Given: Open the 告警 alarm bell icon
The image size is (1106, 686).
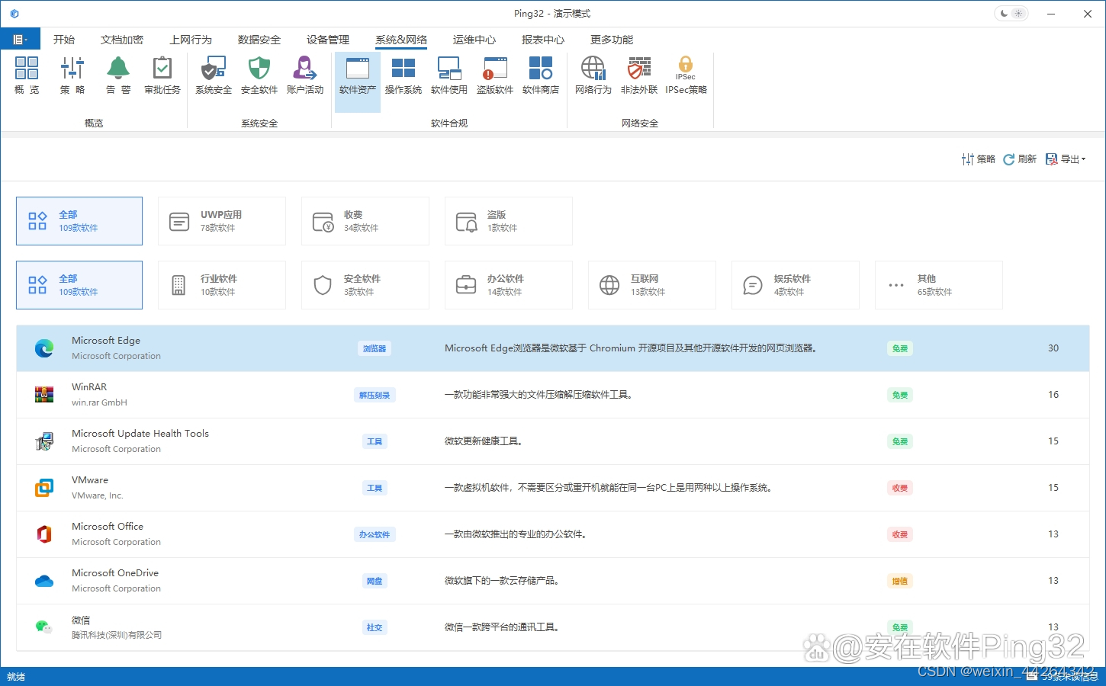Looking at the screenshot, I should pos(118,75).
